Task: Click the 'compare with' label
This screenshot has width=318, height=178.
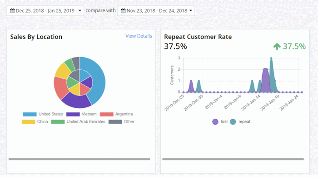Action: (100, 10)
